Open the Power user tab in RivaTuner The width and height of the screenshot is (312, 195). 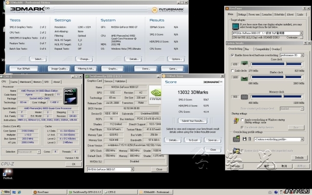[x=254, y=15]
